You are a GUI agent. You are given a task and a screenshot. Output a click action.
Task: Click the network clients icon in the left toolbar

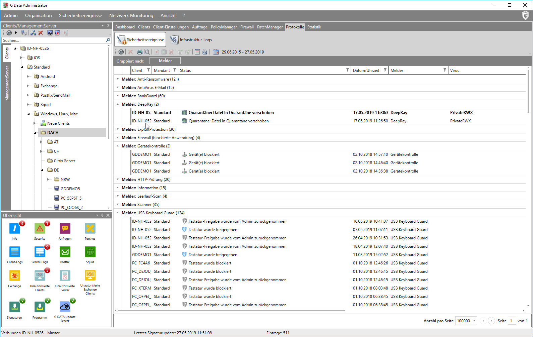point(23,33)
